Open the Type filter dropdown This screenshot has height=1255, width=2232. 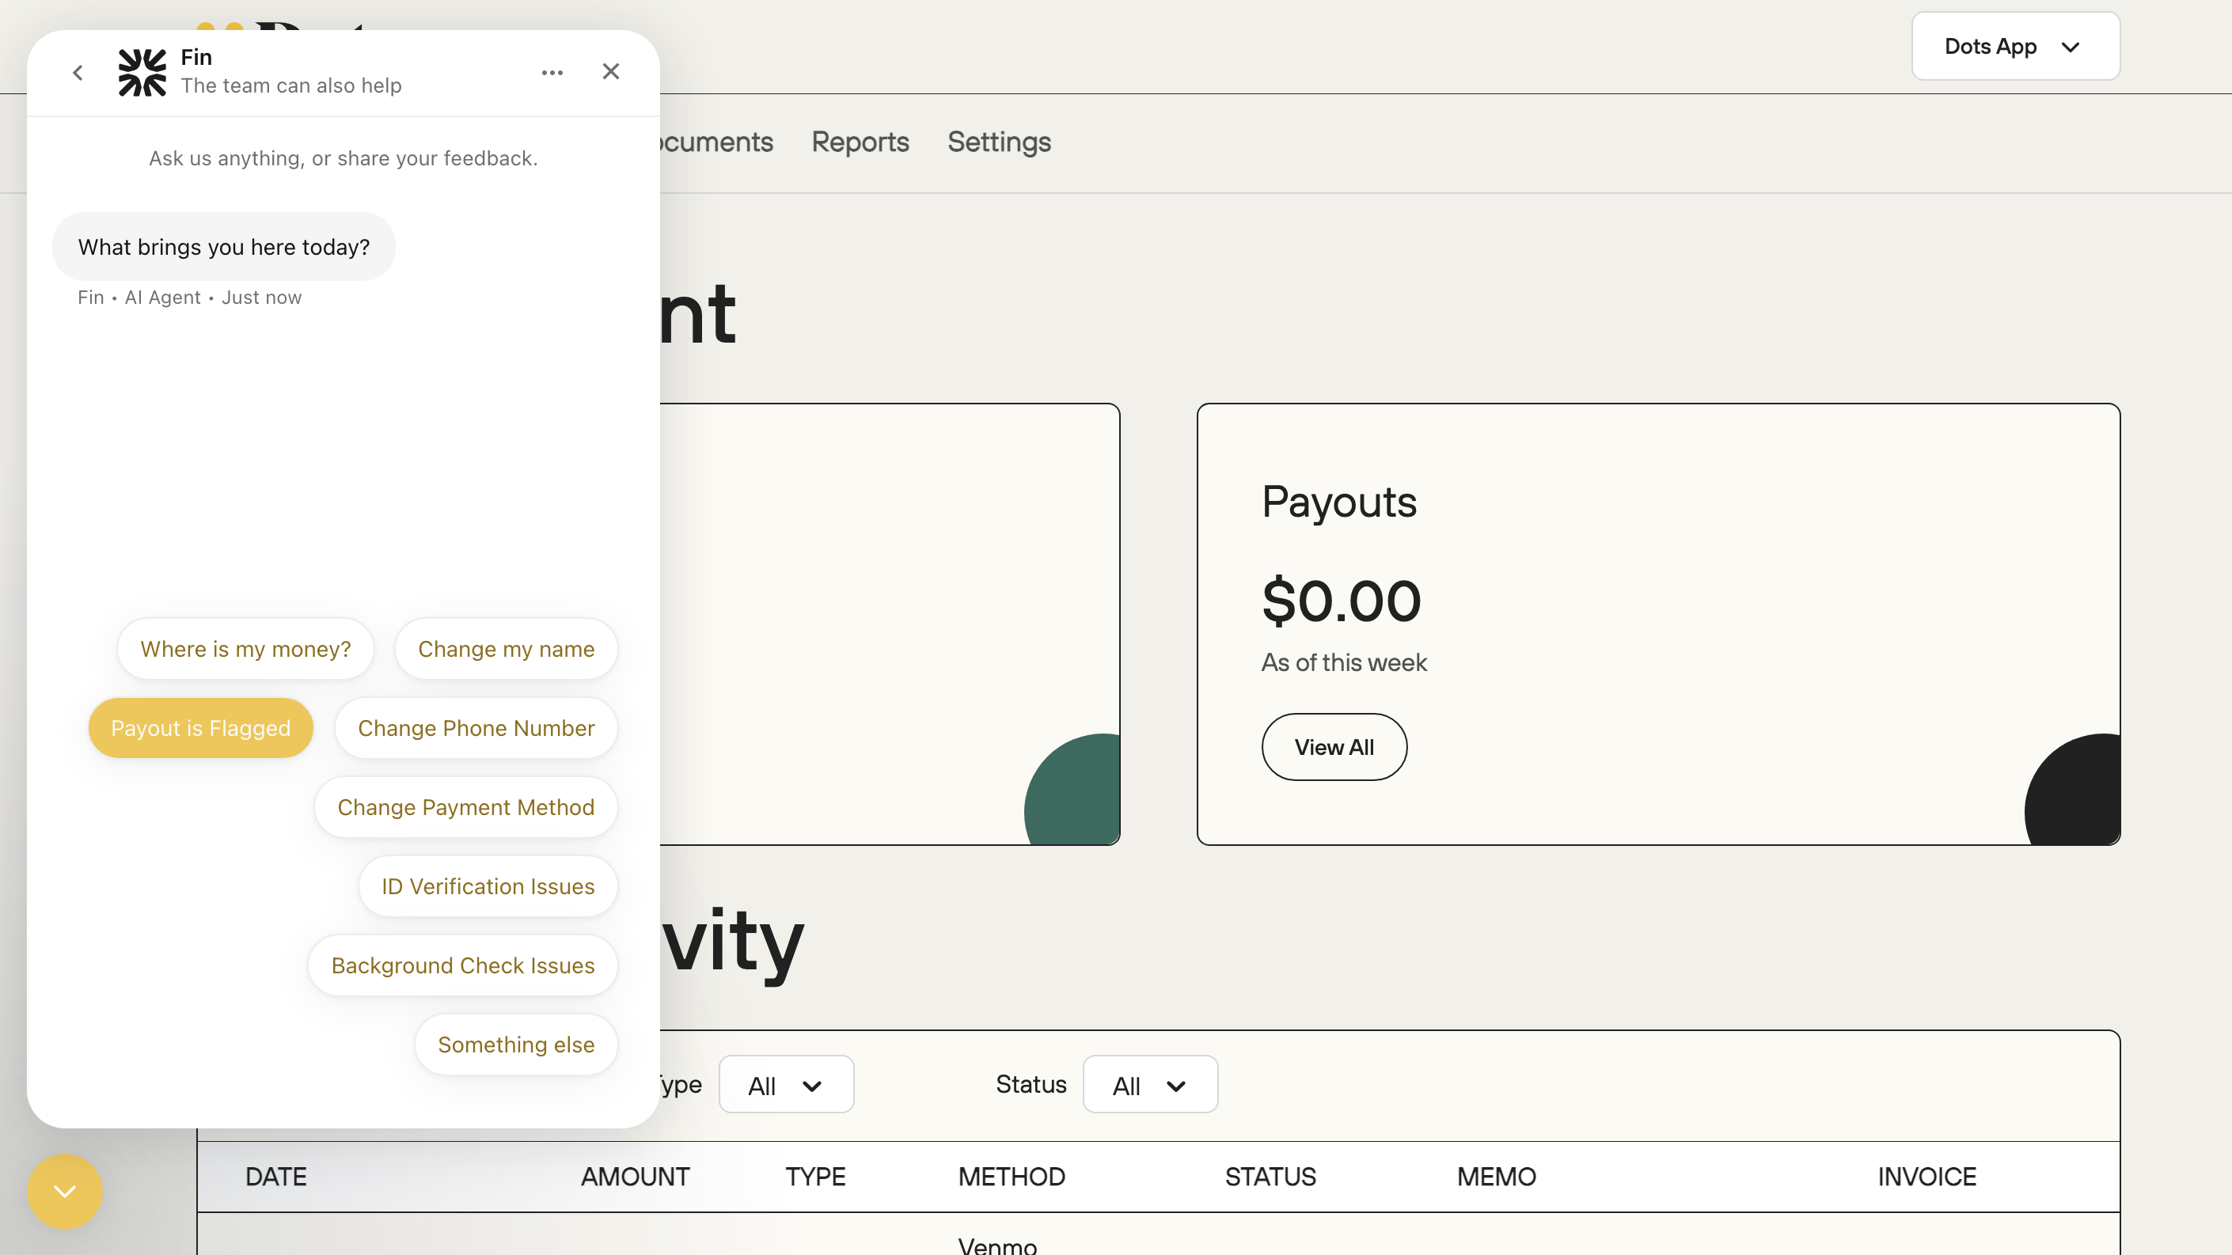click(x=786, y=1084)
